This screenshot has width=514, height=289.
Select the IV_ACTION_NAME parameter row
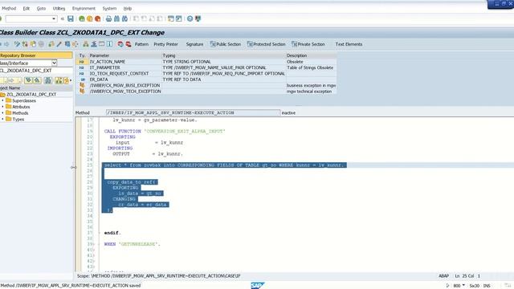point(206,62)
